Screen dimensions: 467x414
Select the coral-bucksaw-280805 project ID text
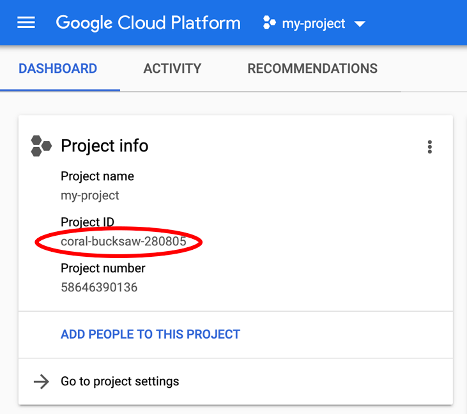click(123, 241)
